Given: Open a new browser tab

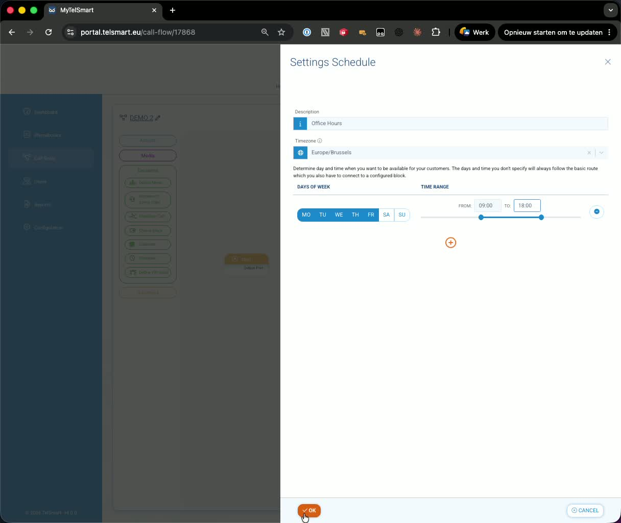Looking at the screenshot, I should (x=173, y=10).
